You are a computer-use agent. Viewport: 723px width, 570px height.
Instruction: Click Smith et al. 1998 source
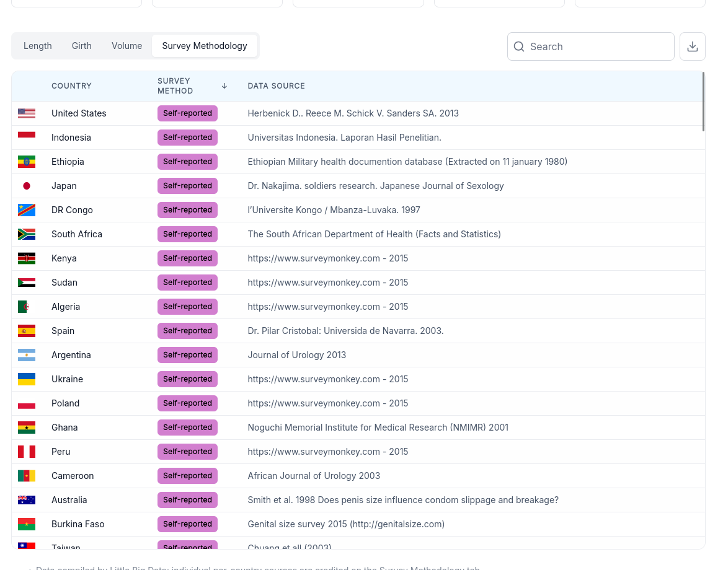(x=403, y=500)
